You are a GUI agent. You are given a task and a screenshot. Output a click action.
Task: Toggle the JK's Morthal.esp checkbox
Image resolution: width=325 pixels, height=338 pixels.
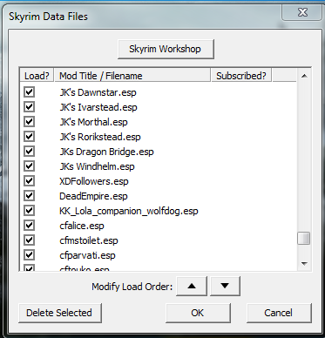29,122
